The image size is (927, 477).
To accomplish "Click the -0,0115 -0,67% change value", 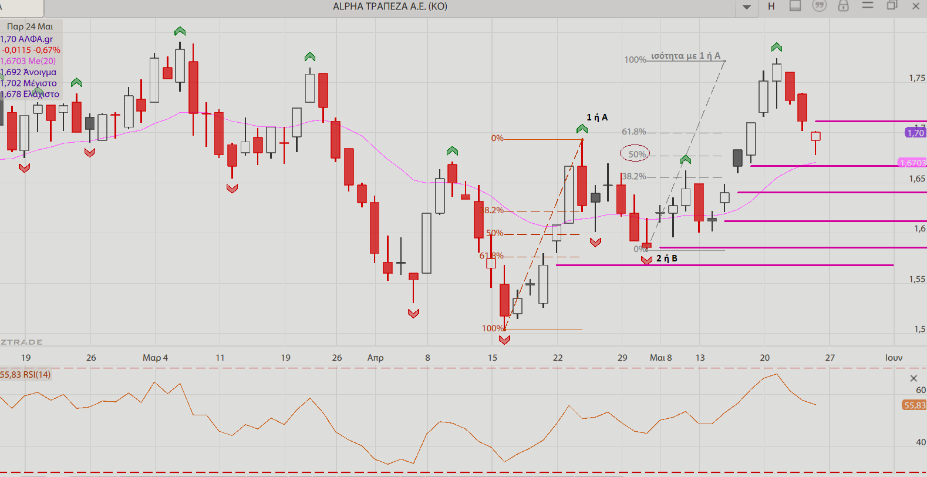I will tap(31, 50).
